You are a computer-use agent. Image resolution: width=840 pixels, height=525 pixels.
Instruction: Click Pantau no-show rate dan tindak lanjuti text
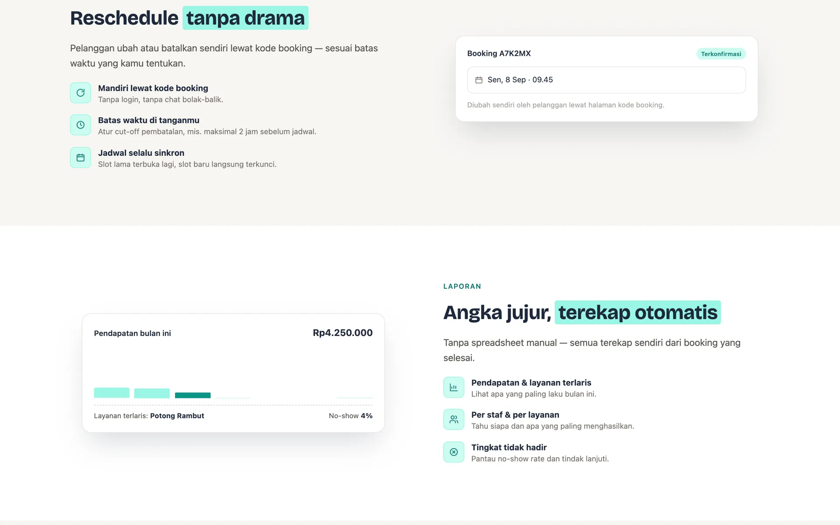(x=540, y=459)
